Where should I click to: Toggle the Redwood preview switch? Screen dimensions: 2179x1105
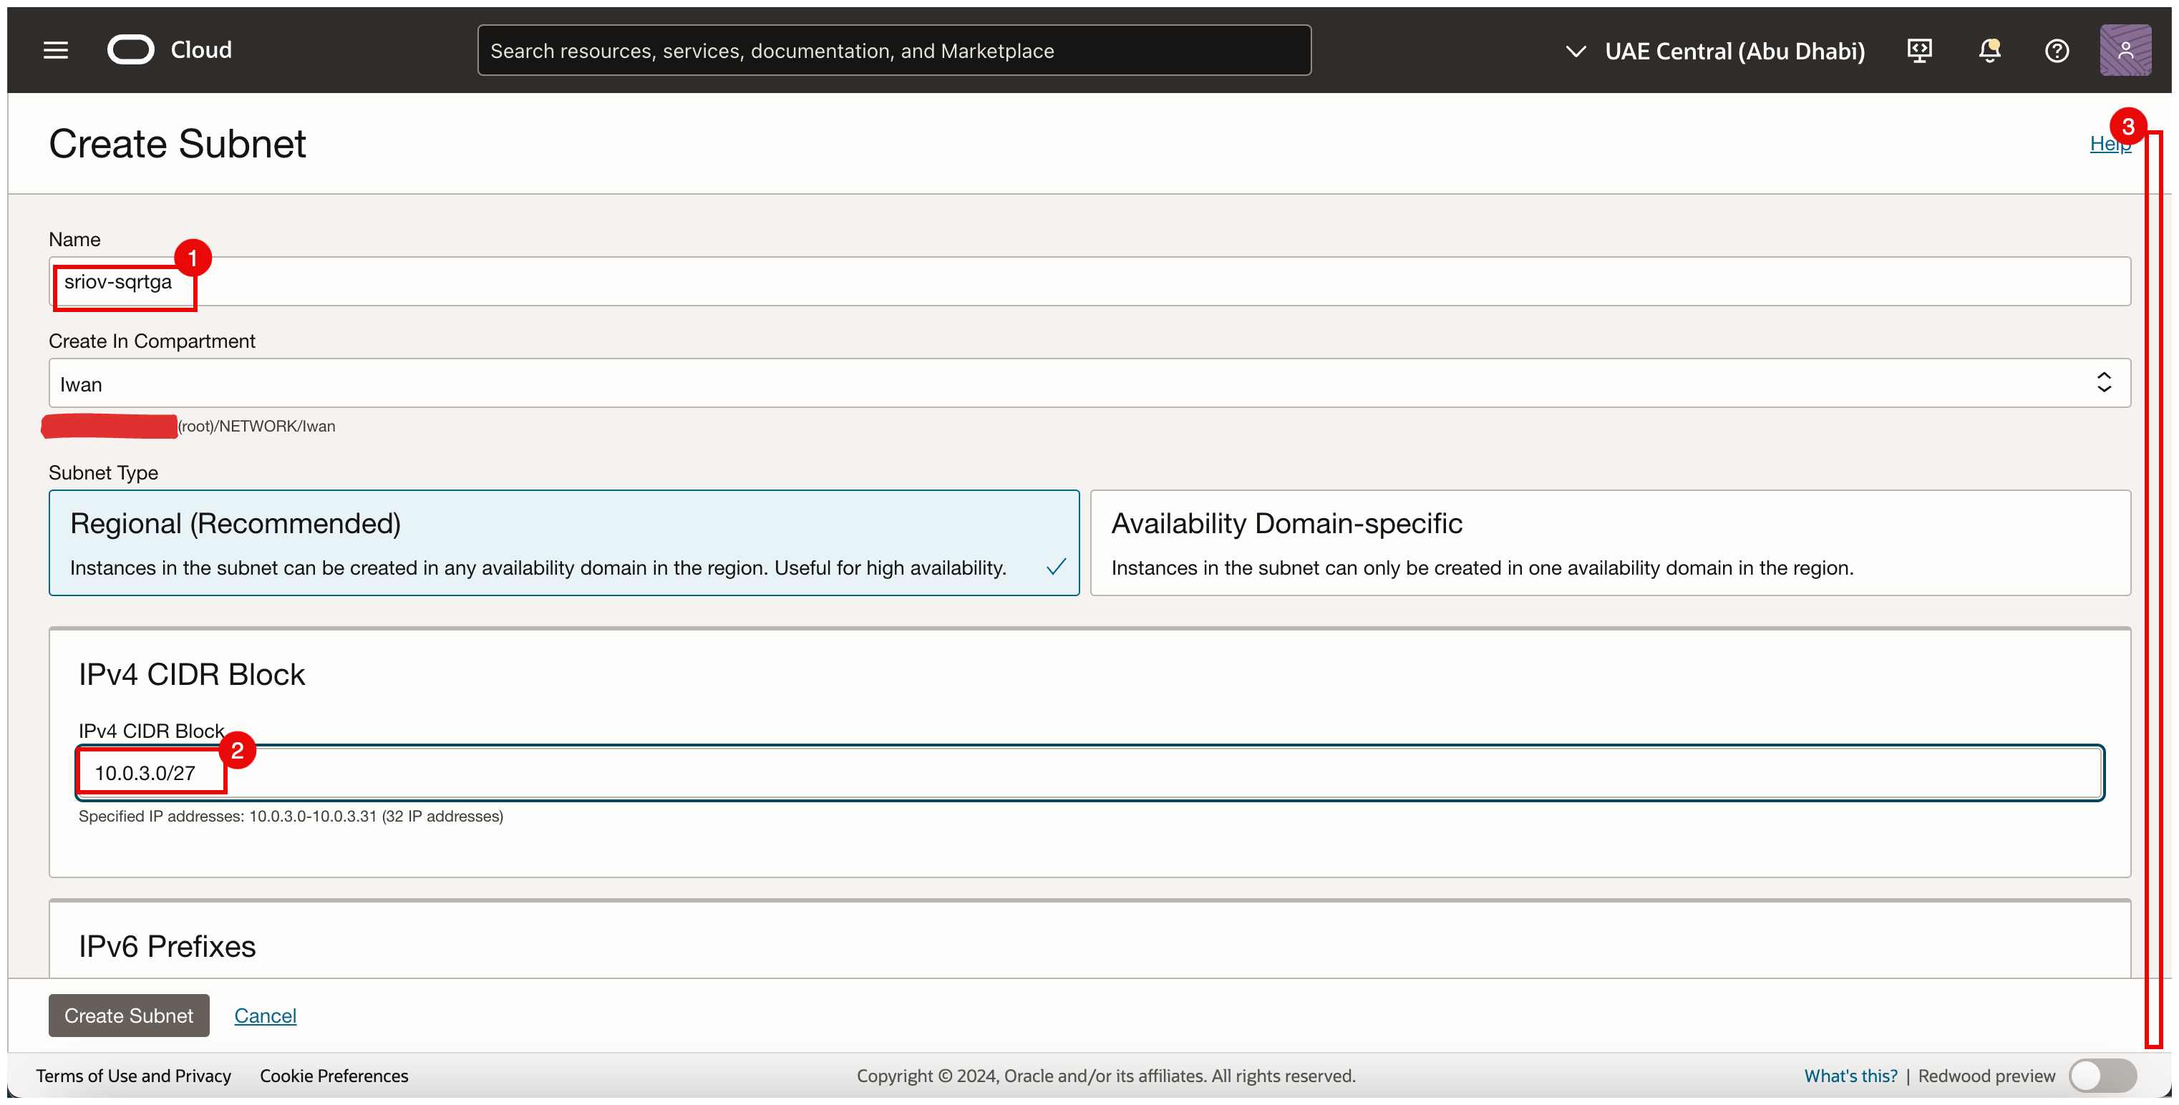point(2102,1076)
